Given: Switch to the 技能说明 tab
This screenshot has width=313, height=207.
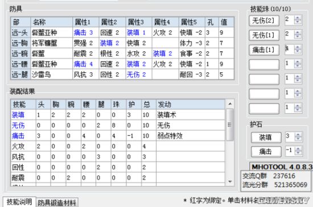Looking at the screenshot, I should [x=19, y=202].
